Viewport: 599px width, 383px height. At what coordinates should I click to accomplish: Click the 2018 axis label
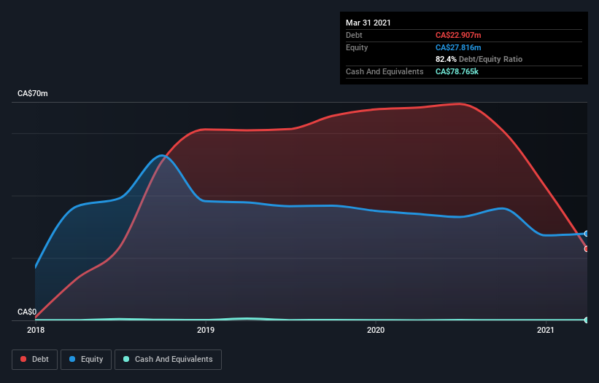tap(36, 330)
